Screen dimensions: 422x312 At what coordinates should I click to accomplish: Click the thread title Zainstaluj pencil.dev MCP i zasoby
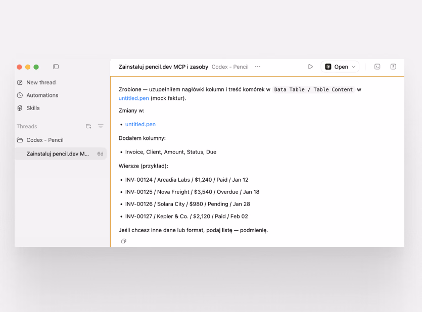[163, 67]
